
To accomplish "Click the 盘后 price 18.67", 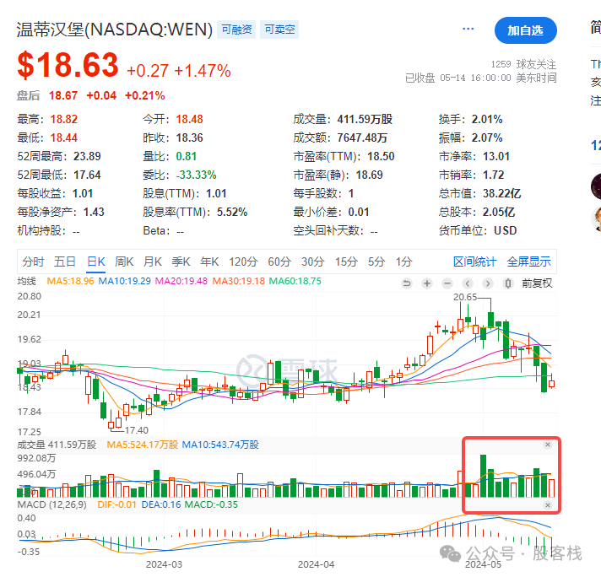I will [x=63, y=95].
